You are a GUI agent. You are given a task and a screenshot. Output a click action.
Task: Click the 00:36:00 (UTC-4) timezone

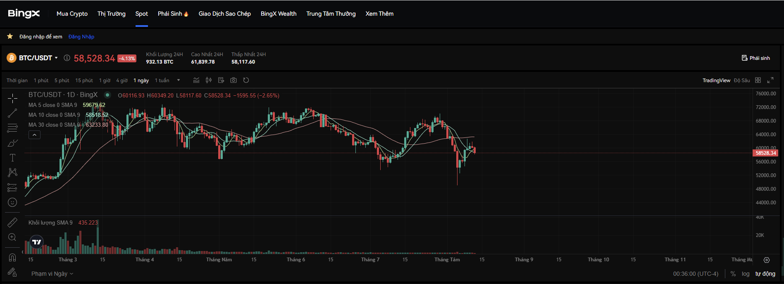[x=696, y=274]
